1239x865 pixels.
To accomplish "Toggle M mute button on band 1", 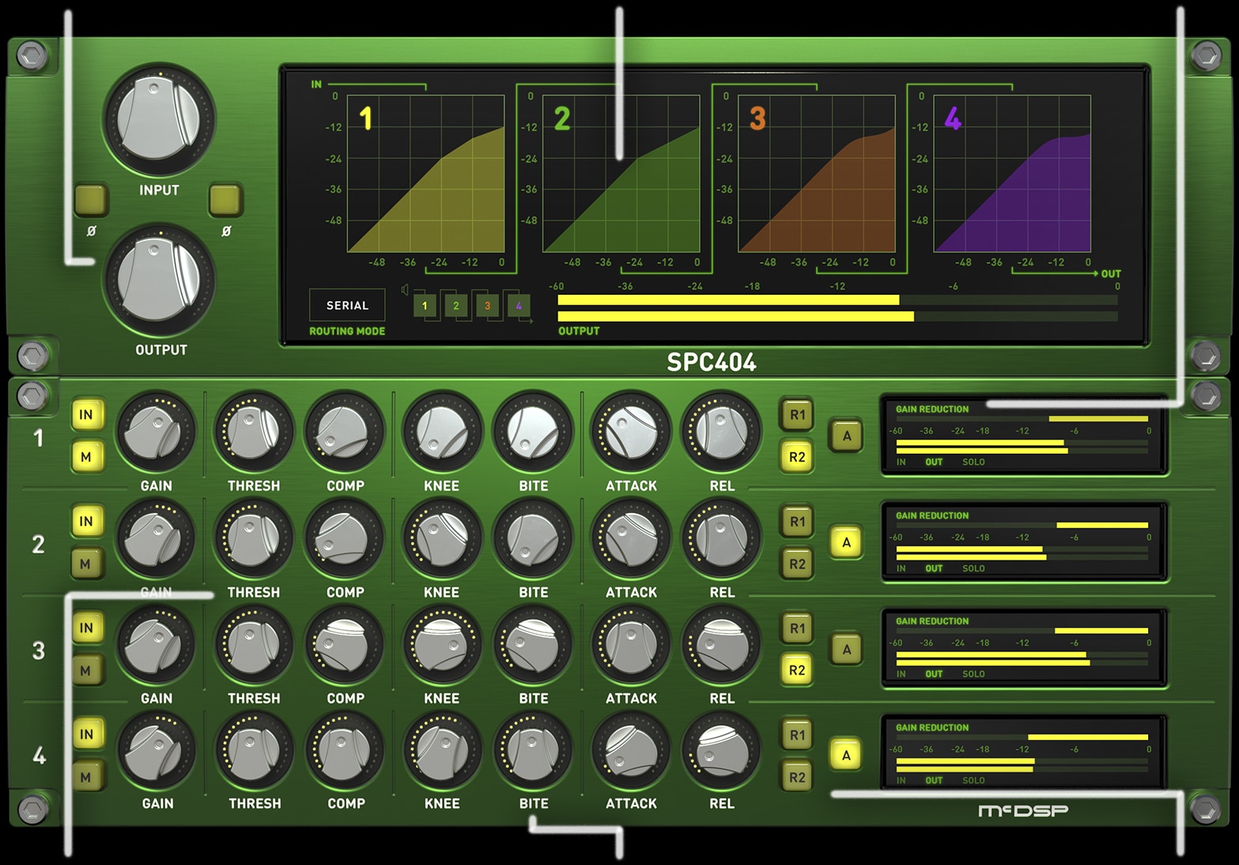I will [x=86, y=457].
